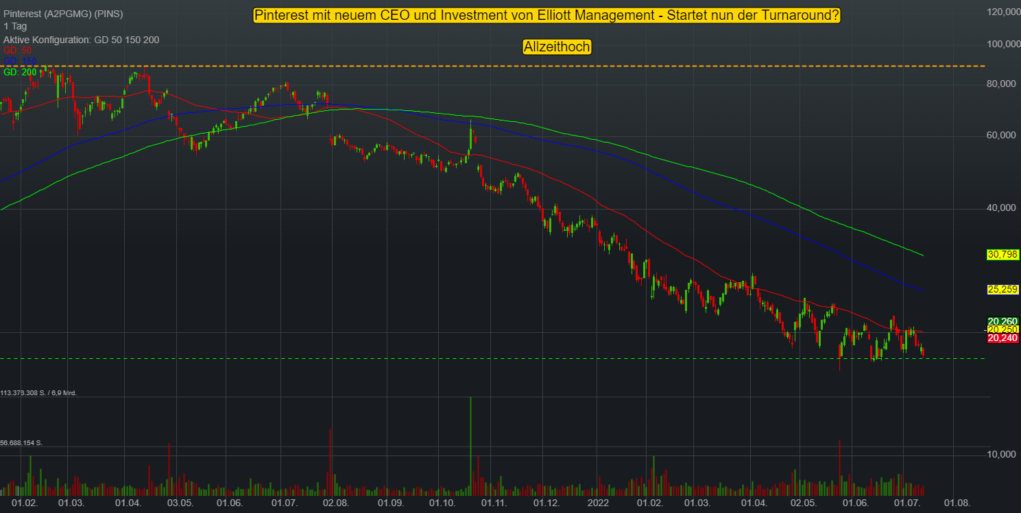Click the '56.688.154 S.' volume label
1021x513 pixels.
[21, 443]
